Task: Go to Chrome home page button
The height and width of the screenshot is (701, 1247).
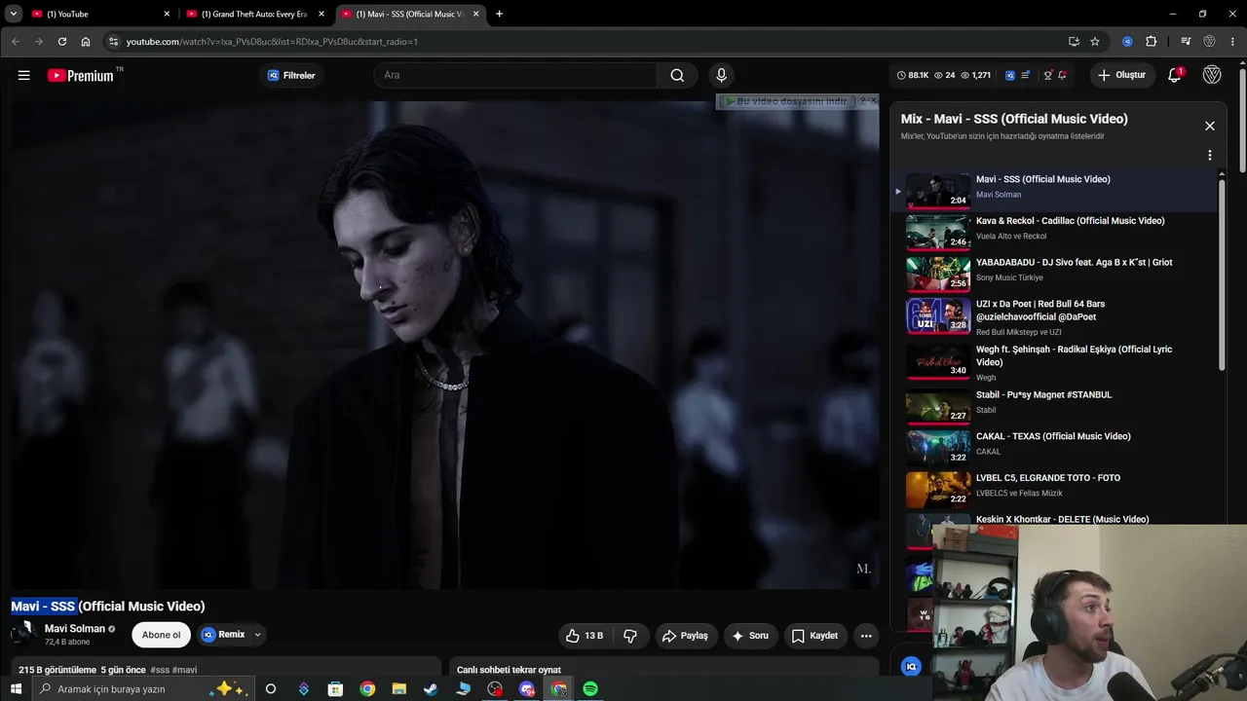Action: [86, 42]
